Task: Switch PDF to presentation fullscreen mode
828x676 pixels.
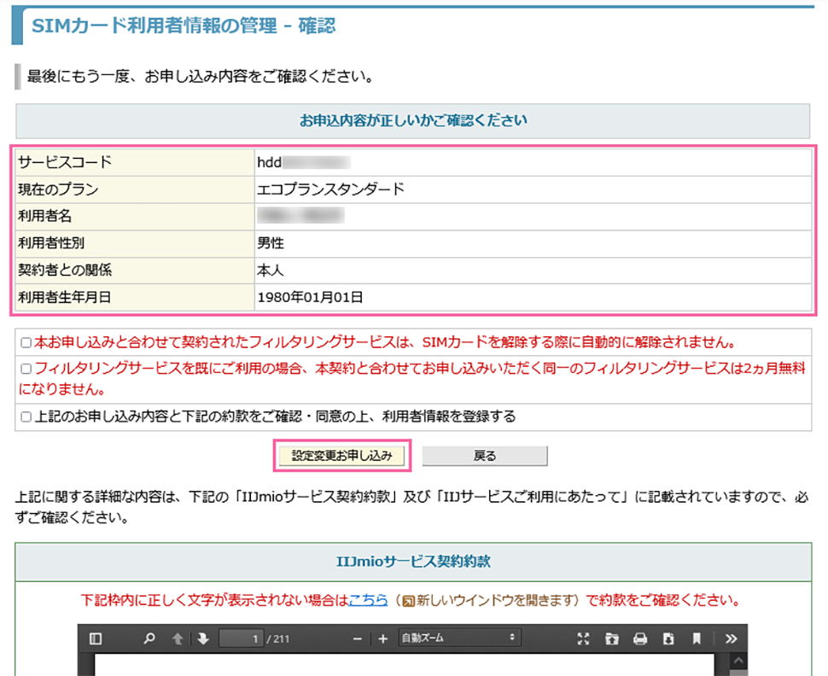Action: 584,638
